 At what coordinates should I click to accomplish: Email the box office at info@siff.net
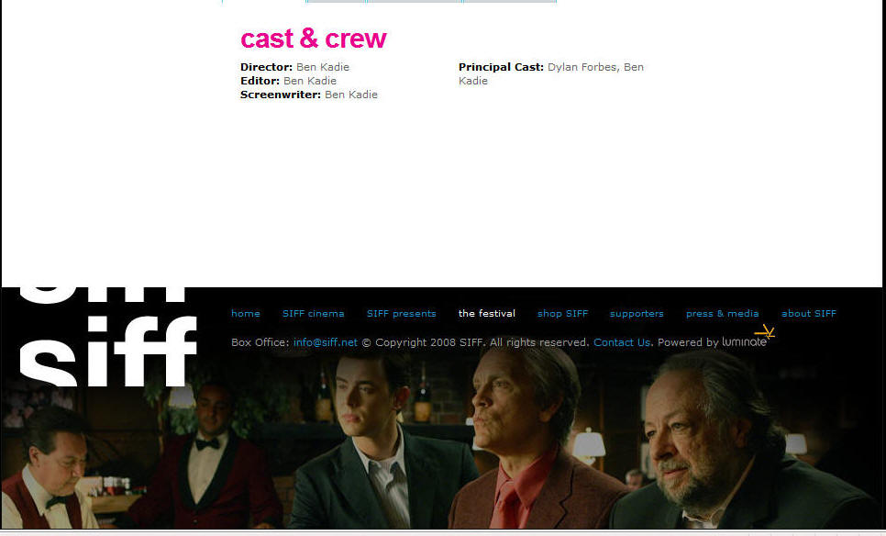(326, 342)
